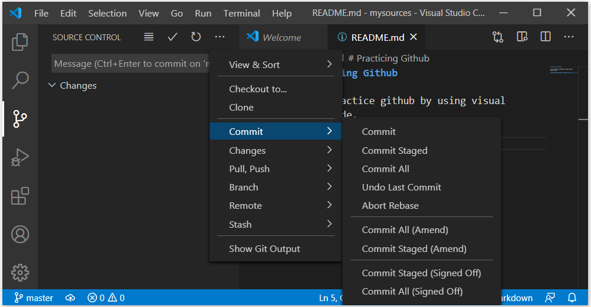Image resolution: width=591 pixels, height=307 pixels.
Task: Click the master branch status item
Action: [34, 298]
